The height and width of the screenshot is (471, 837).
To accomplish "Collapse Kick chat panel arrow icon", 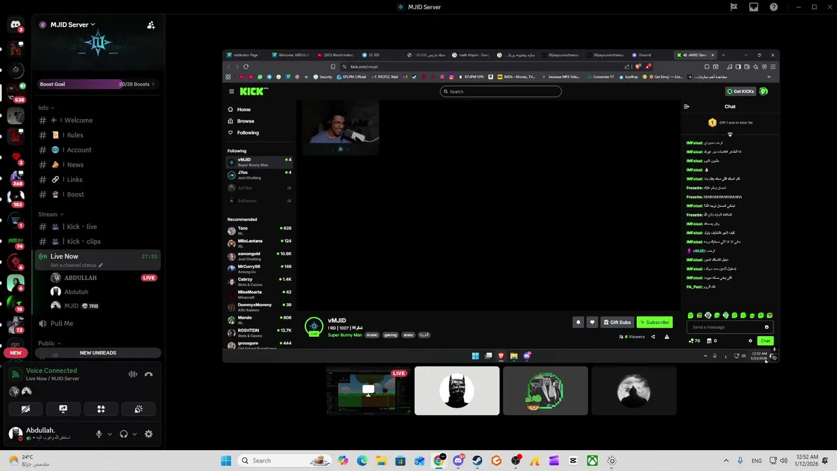I will (x=687, y=107).
